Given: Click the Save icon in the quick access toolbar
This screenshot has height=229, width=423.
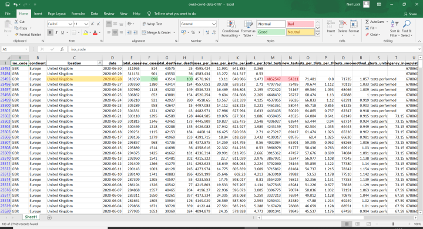Looking at the screenshot, I should click(x=7, y=4).
